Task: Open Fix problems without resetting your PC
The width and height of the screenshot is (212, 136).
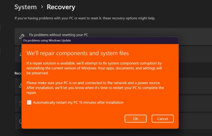Action: (58, 35)
